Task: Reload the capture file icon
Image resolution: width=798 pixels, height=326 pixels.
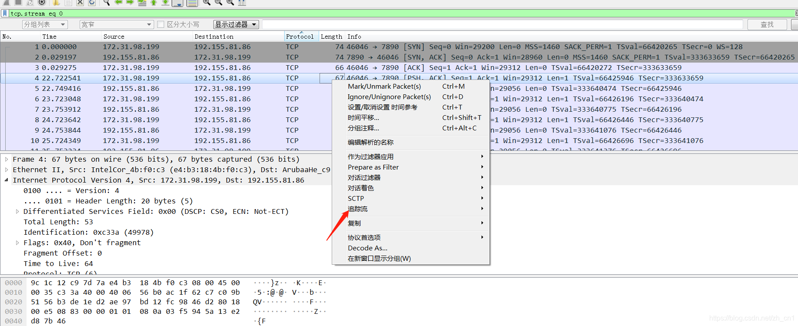Action: (x=92, y=2)
